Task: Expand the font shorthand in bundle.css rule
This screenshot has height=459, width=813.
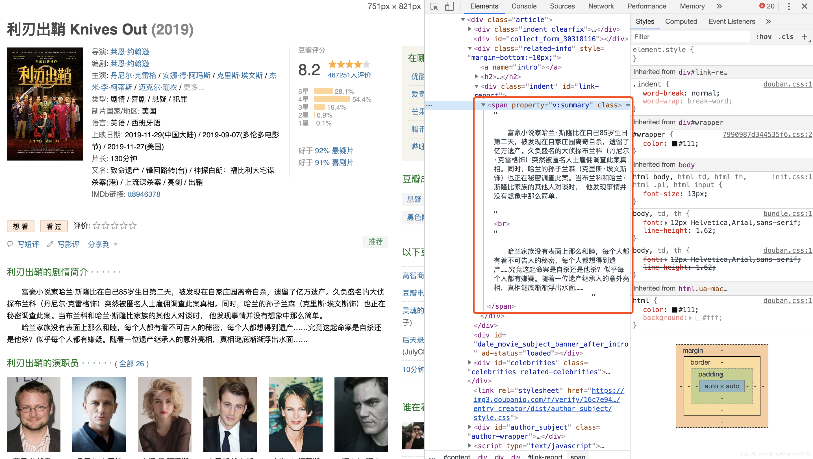Action: click(x=666, y=222)
